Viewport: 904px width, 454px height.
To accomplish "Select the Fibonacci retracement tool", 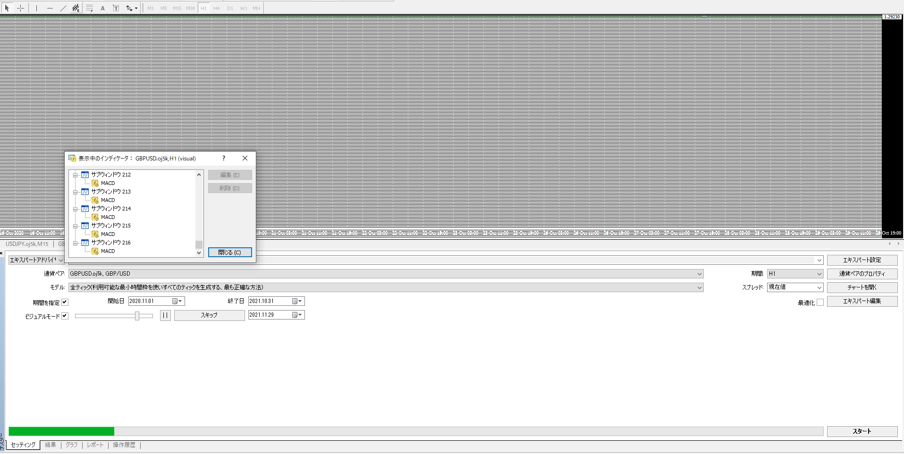I will pyautogui.click(x=89, y=8).
